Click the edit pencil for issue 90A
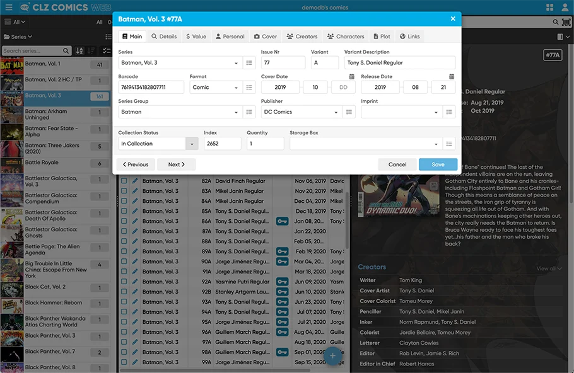Viewport: 574px width, 373px height. pyautogui.click(x=135, y=261)
